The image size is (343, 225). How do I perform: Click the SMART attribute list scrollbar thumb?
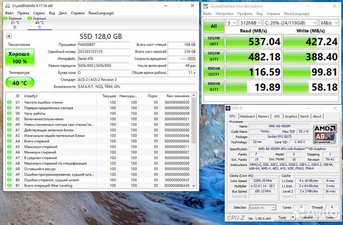point(193,121)
